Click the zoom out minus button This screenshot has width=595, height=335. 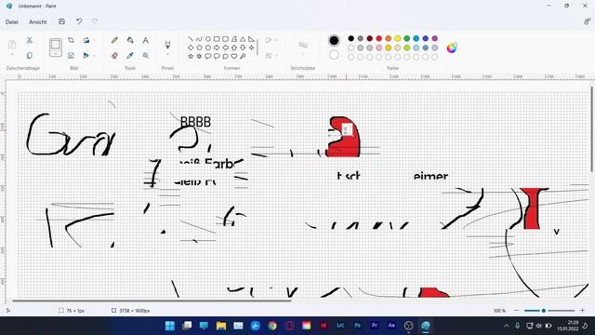(516, 311)
